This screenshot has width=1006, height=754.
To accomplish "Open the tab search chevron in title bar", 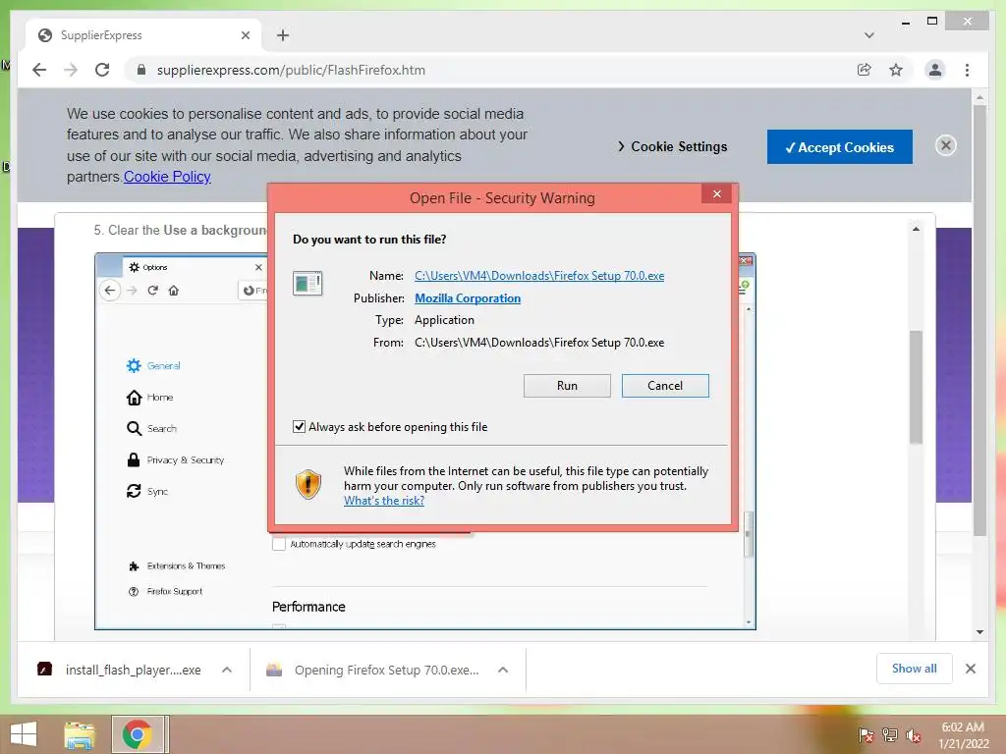I will click(x=868, y=35).
